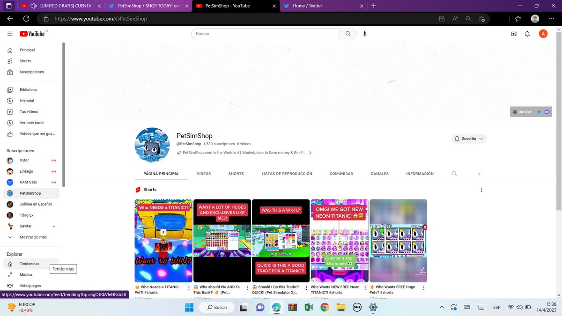
Task: Open Windows Start menu
Action: [189, 308]
